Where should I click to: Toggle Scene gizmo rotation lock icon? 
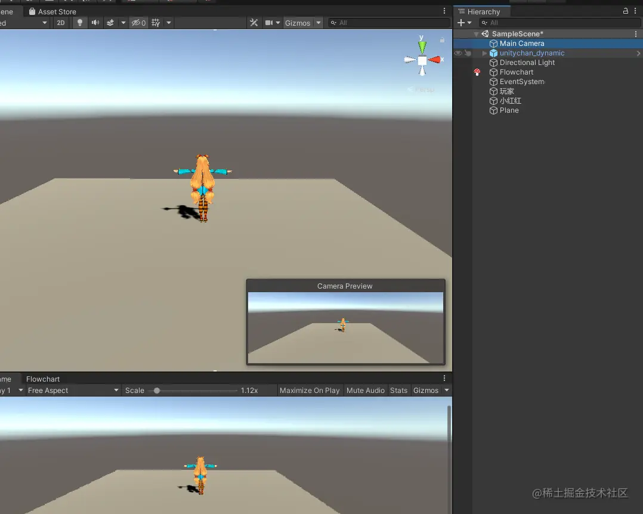point(442,40)
